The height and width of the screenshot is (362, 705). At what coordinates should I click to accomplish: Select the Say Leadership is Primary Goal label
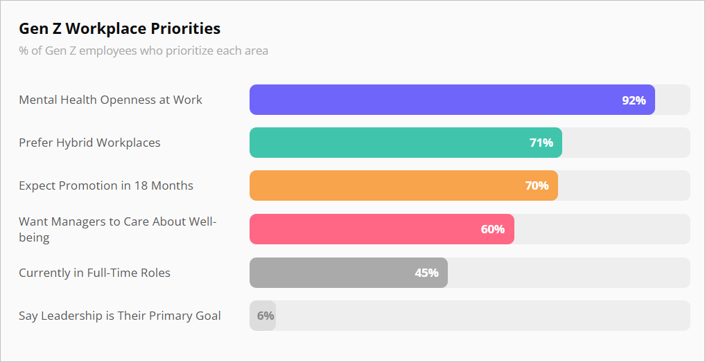(x=120, y=316)
